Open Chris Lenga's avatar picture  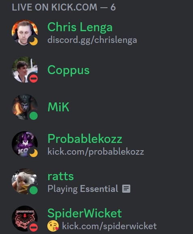25,32
